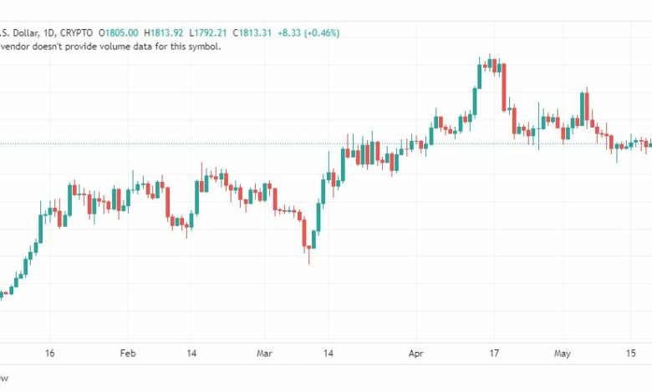The height and width of the screenshot is (392, 652).
Task: Click the tall red candle after April peak
Action: tap(504, 87)
